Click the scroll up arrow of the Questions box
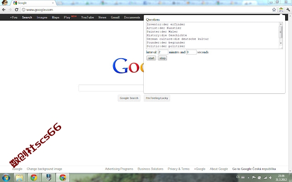 (x=281, y=24)
